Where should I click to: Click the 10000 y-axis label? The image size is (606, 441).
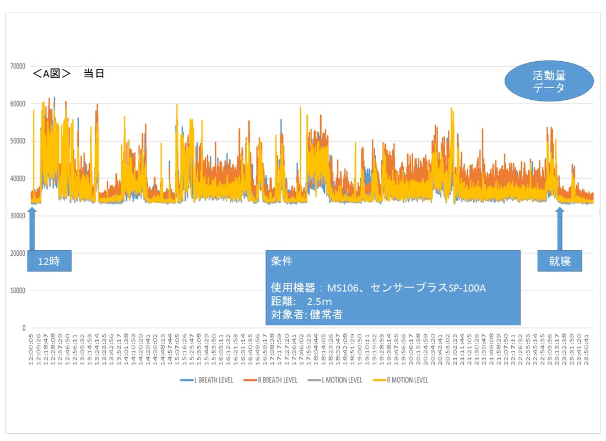(18, 291)
